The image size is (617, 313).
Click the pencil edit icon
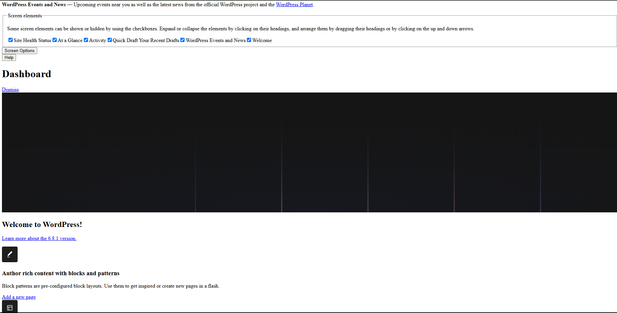10,254
